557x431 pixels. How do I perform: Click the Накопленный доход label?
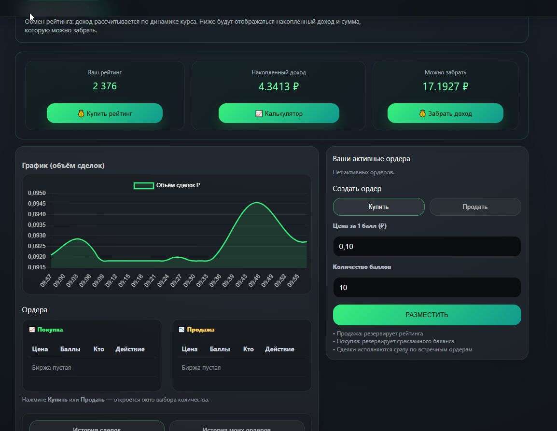(279, 72)
